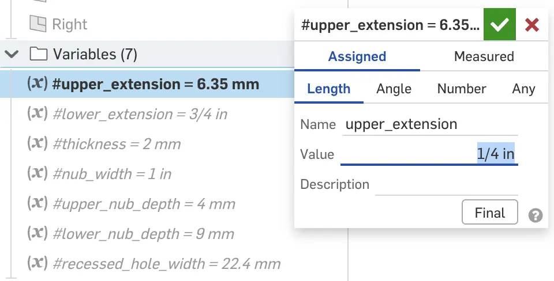Viewport: 554px width, 281px height.
Task: Cancel the variable dialog with red X
Action: click(x=532, y=25)
